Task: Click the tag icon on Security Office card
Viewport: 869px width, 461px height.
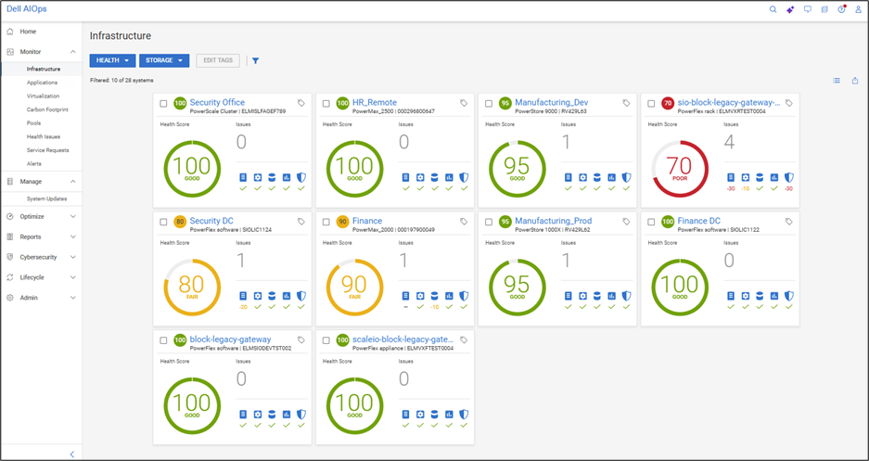Action: tap(301, 103)
